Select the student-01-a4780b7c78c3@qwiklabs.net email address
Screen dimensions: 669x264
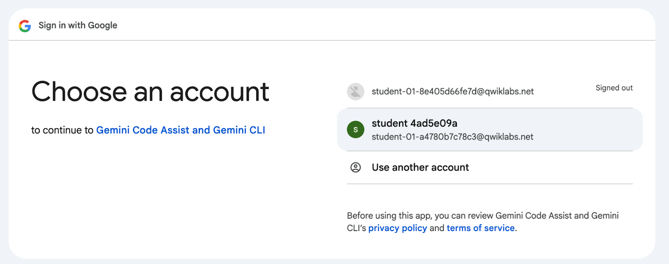point(452,137)
